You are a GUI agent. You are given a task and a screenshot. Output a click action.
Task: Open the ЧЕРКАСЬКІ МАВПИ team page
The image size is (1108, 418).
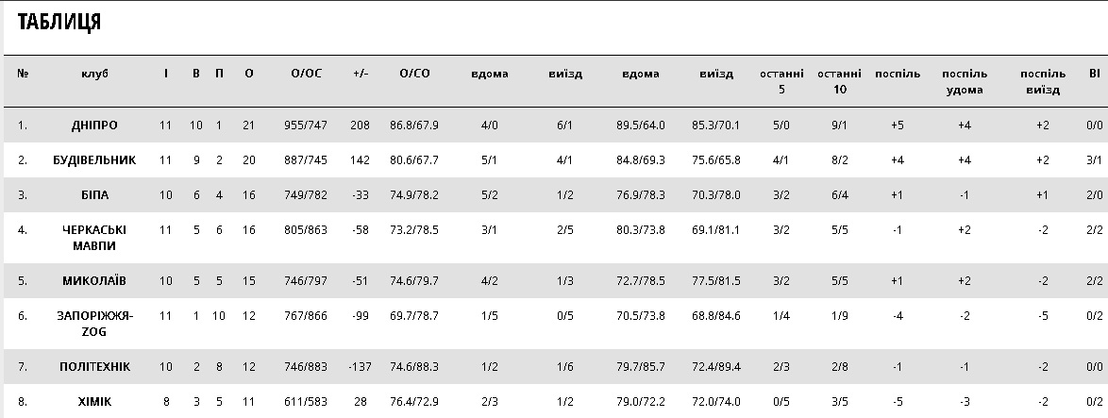[94, 238]
